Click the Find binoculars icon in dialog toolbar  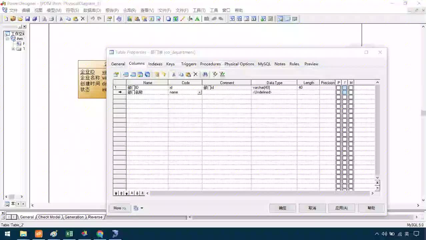pyautogui.click(x=205, y=74)
